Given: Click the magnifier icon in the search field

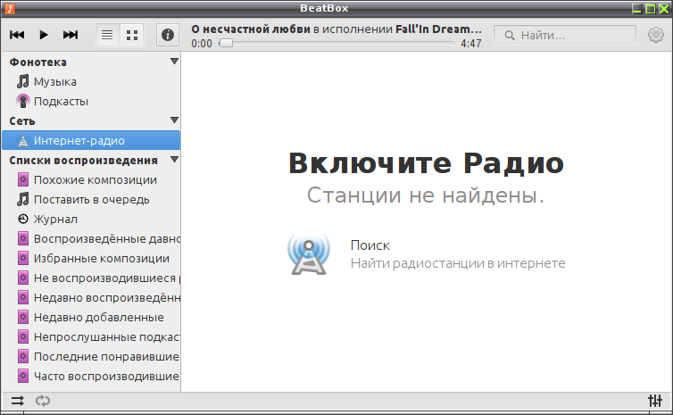Looking at the screenshot, I should 510,35.
